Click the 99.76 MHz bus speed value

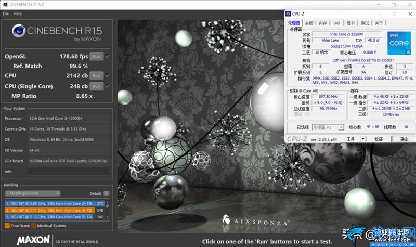tap(329, 109)
